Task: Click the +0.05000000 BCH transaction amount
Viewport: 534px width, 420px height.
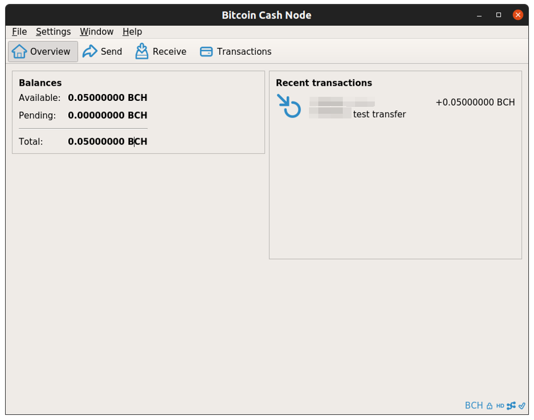Action: pos(475,103)
